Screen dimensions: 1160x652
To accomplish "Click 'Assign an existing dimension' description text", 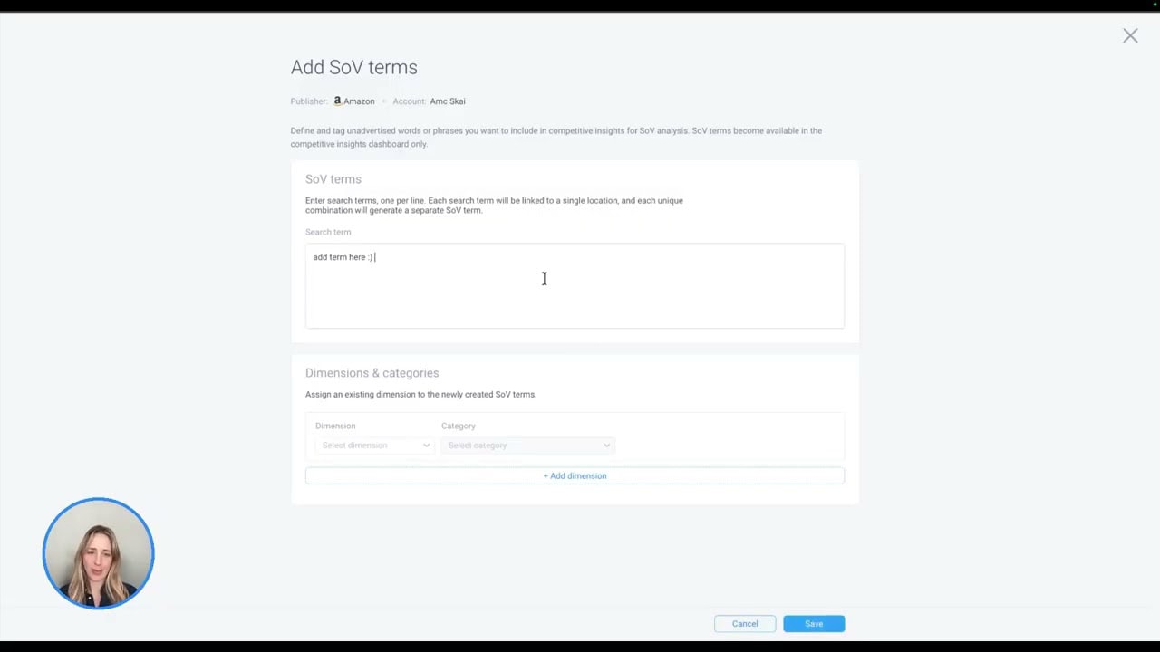I will pyautogui.click(x=420, y=395).
